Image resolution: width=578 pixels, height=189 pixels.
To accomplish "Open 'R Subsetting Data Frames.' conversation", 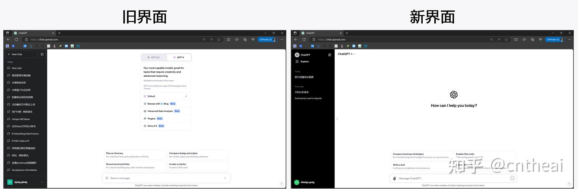I will click(25, 134).
